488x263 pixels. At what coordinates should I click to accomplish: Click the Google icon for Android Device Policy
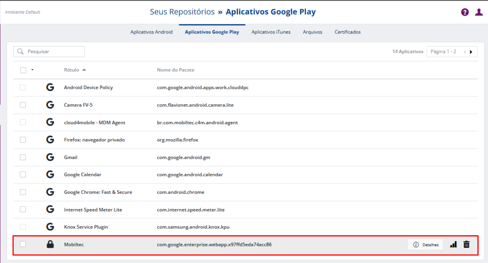click(x=50, y=88)
